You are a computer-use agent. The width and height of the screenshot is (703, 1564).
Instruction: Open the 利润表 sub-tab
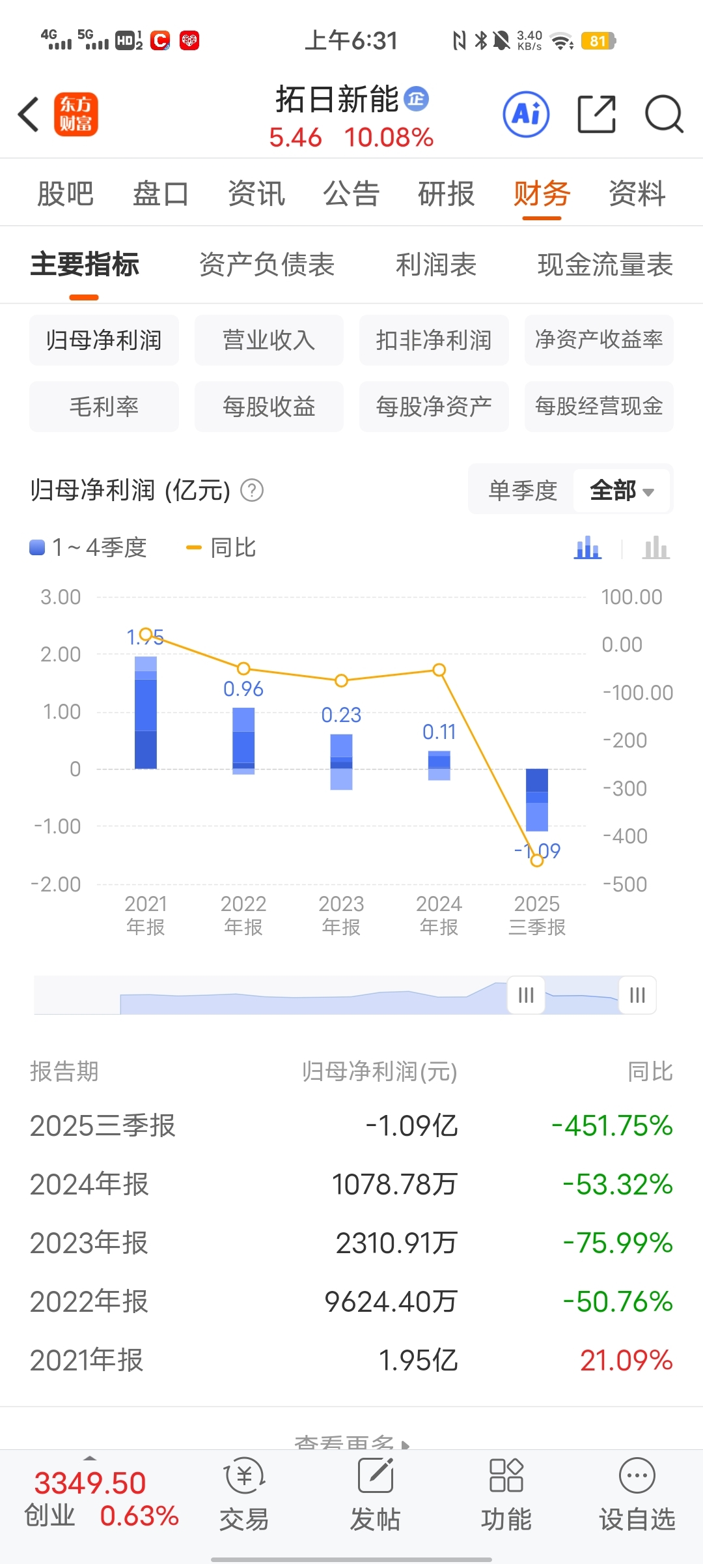[x=436, y=265]
